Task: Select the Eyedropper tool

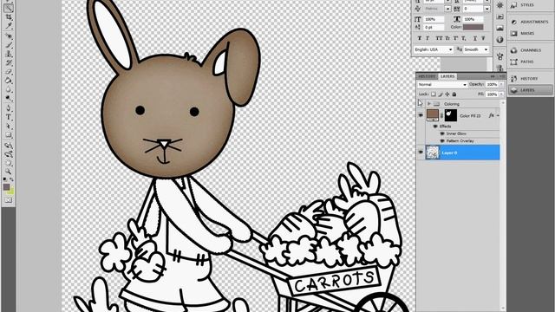Action: (x=9, y=25)
